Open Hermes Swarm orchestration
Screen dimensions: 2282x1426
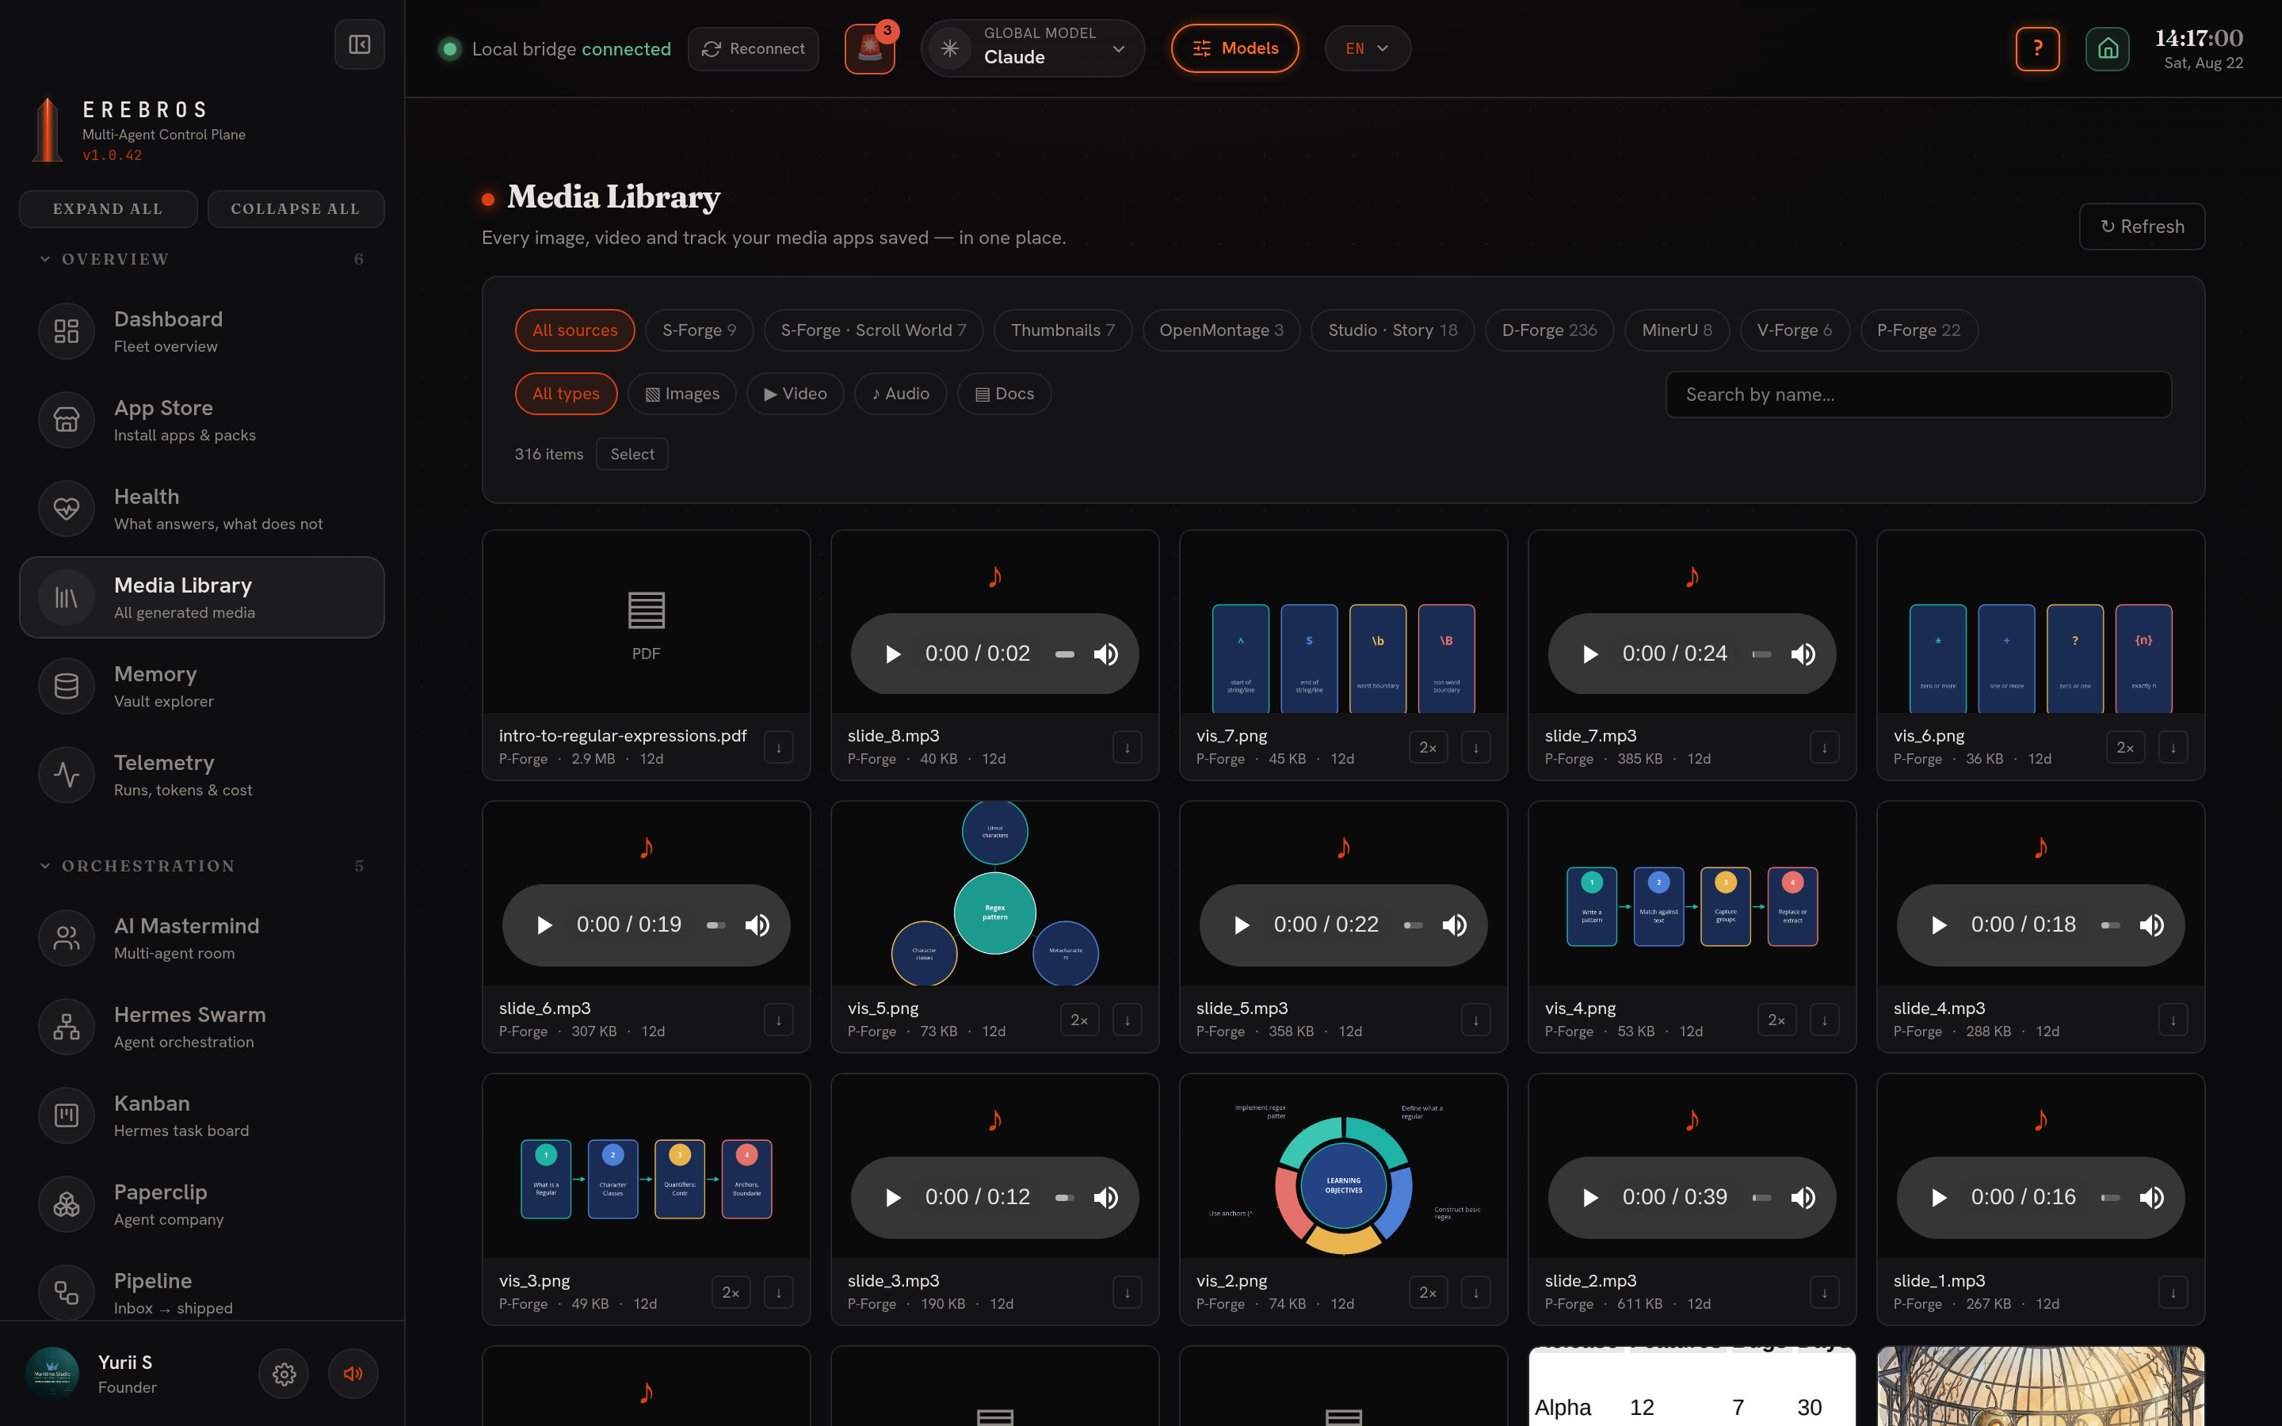click(202, 1026)
